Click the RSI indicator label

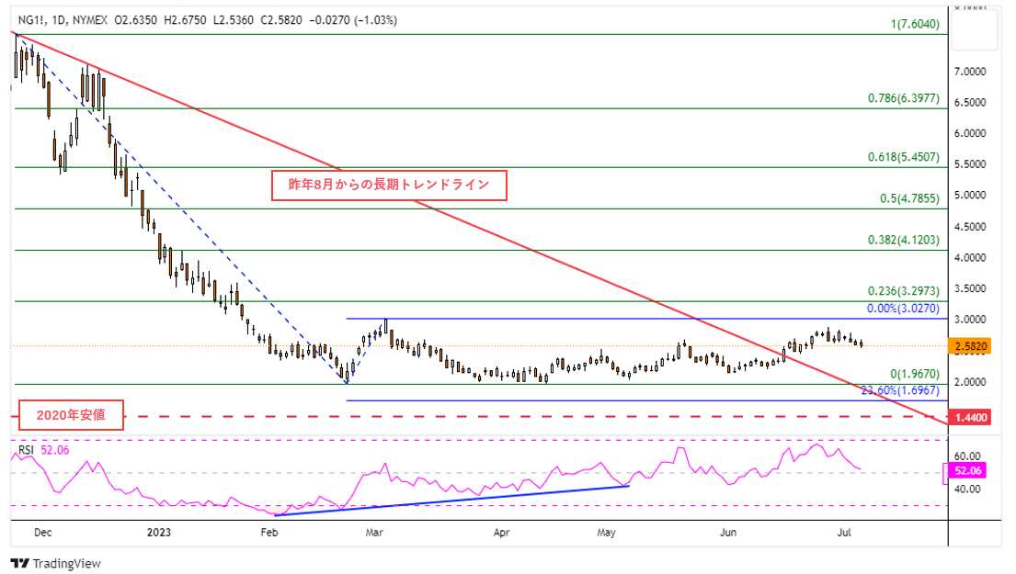(x=26, y=450)
